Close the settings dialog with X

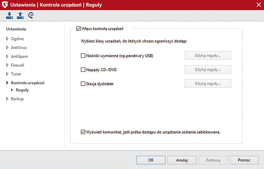[x=259, y=5]
